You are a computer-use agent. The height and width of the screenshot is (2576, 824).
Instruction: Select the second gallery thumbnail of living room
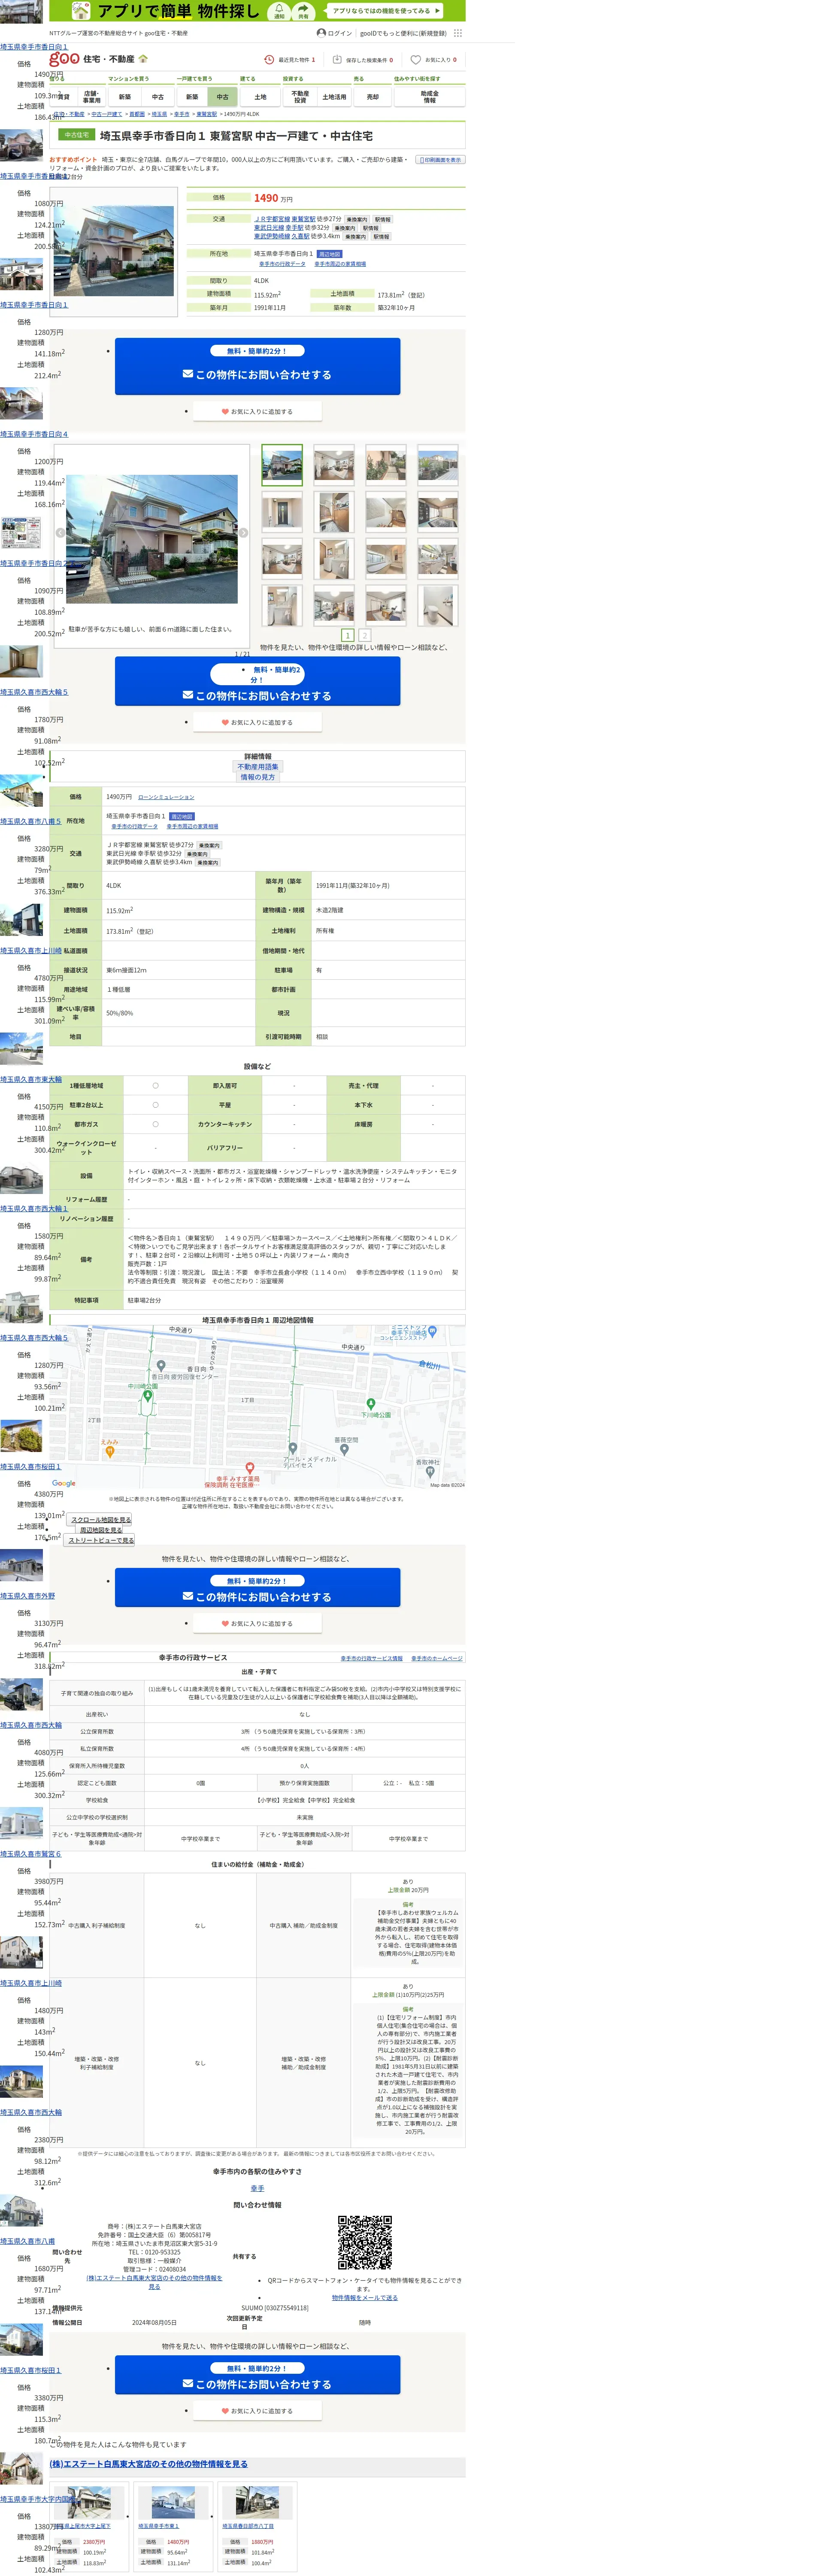coord(334,465)
